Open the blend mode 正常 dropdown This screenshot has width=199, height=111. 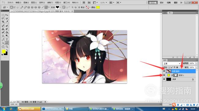[172, 64]
